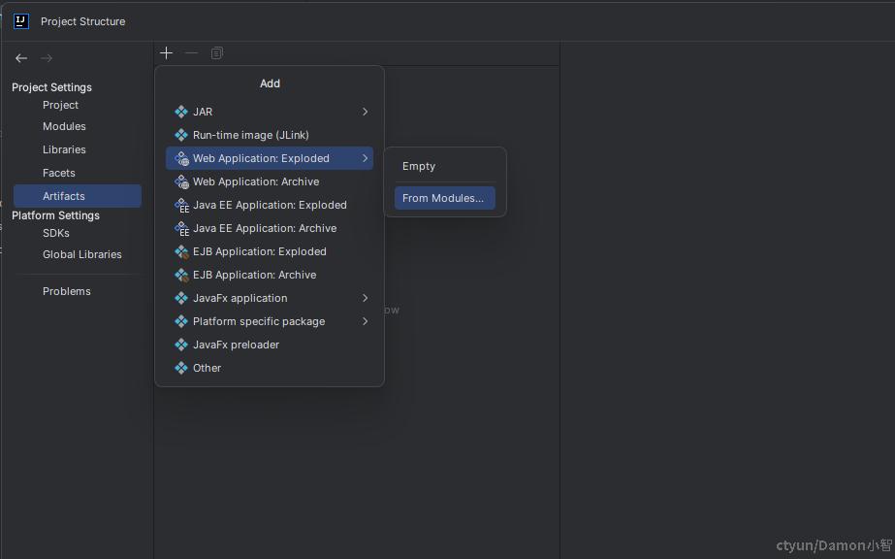Select Java EE Application: Exploded entry

pyautogui.click(x=270, y=205)
